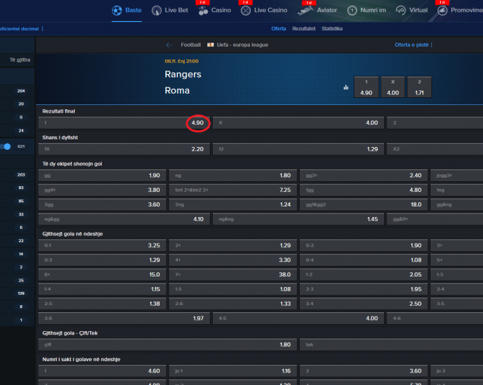Screen dimensions: 483x385
Task: Select the Oferta tab
Action: click(279, 29)
